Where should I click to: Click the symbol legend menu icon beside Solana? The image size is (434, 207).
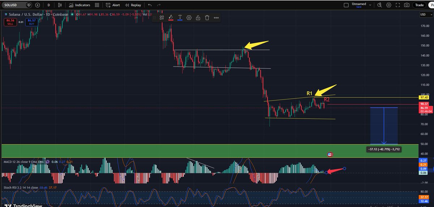click(x=6, y=14)
